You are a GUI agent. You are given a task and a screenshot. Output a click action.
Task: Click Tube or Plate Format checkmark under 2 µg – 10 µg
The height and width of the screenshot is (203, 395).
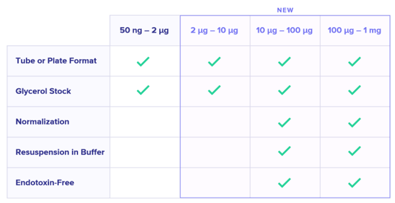pos(214,61)
